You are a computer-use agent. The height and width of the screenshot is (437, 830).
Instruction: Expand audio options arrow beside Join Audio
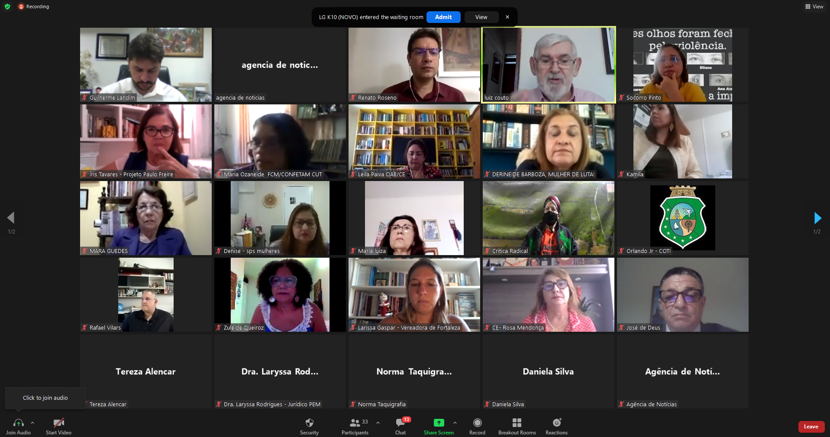click(x=32, y=423)
